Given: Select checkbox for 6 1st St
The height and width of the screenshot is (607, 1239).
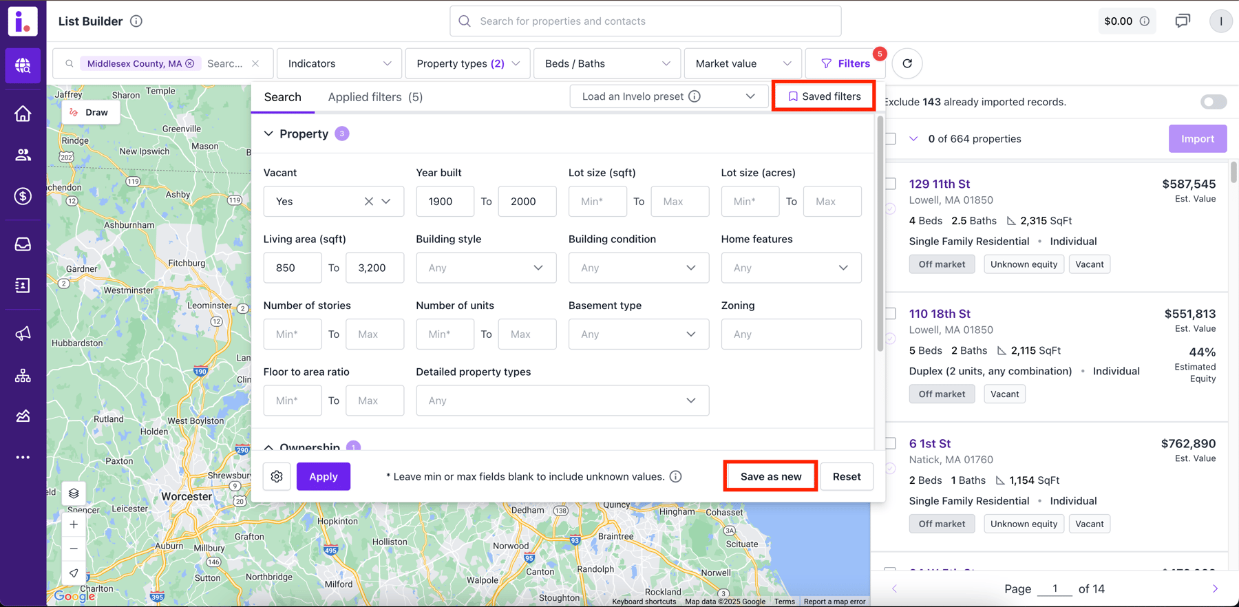Looking at the screenshot, I should pyautogui.click(x=891, y=443).
